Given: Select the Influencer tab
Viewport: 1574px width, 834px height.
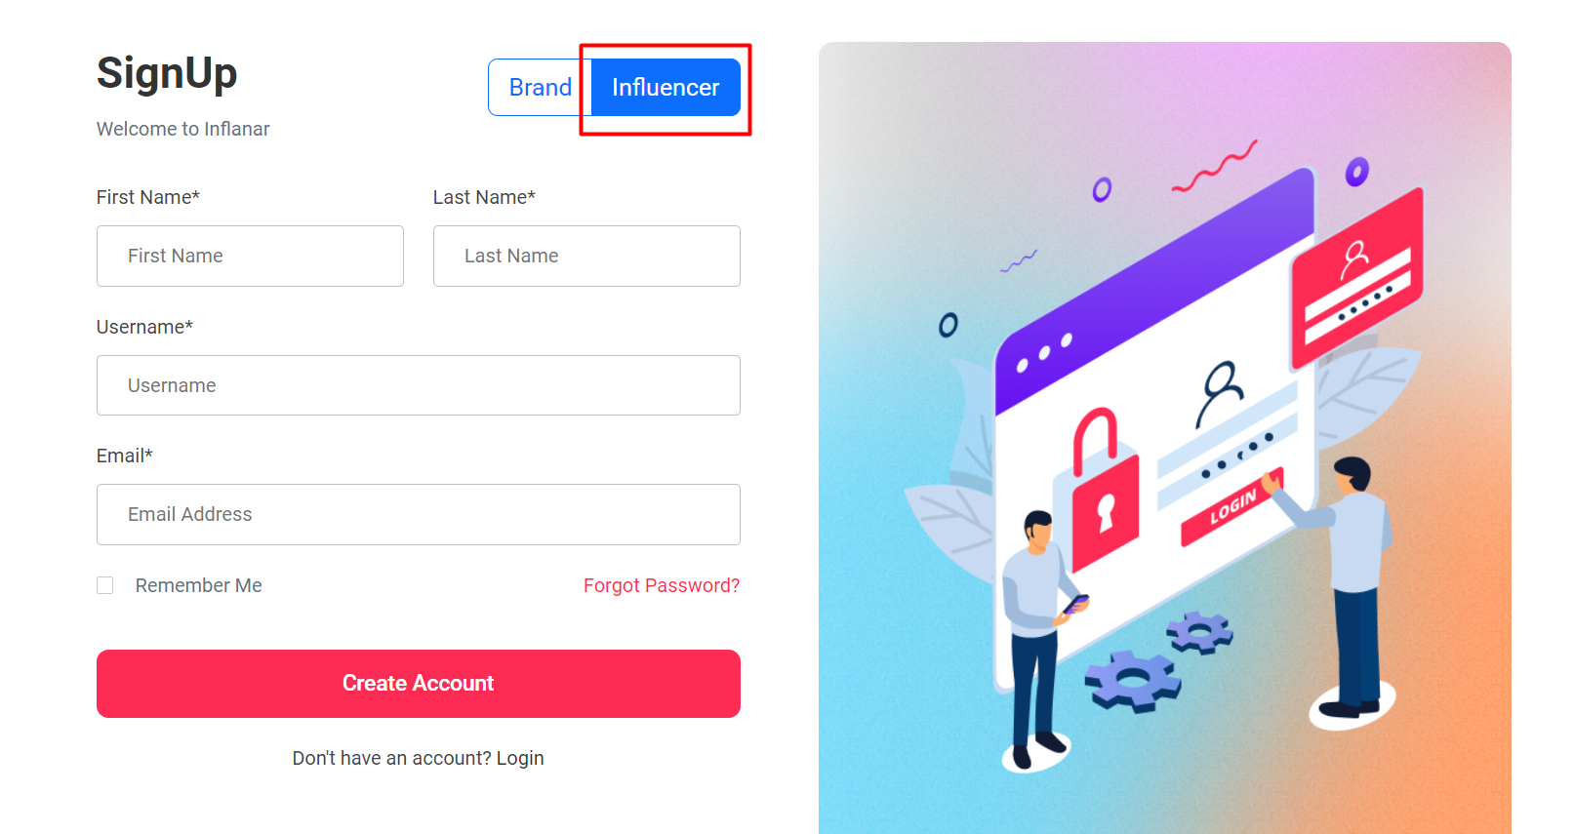Looking at the screenshot, I should (666, 88).
